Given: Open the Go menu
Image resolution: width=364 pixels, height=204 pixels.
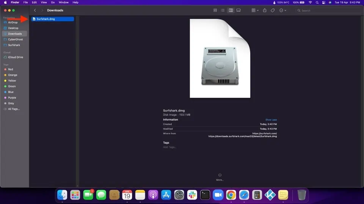Looking at the screenshot, I should (x=53, y=3).
